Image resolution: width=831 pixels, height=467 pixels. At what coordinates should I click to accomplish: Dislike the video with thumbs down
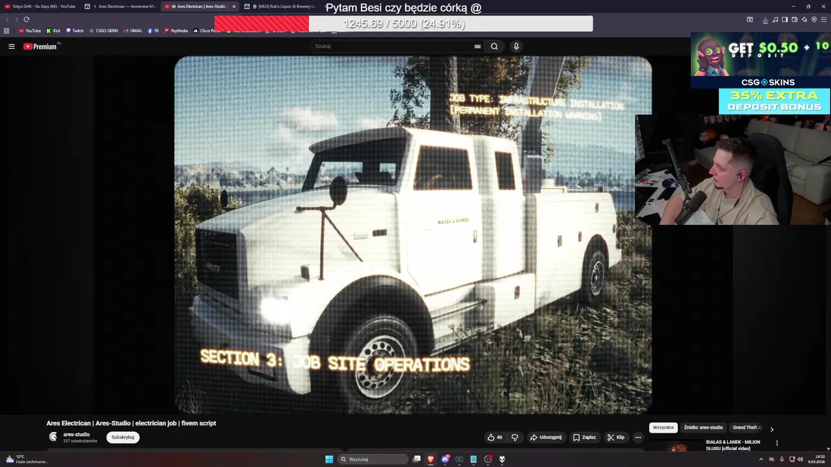pos(515,437)
